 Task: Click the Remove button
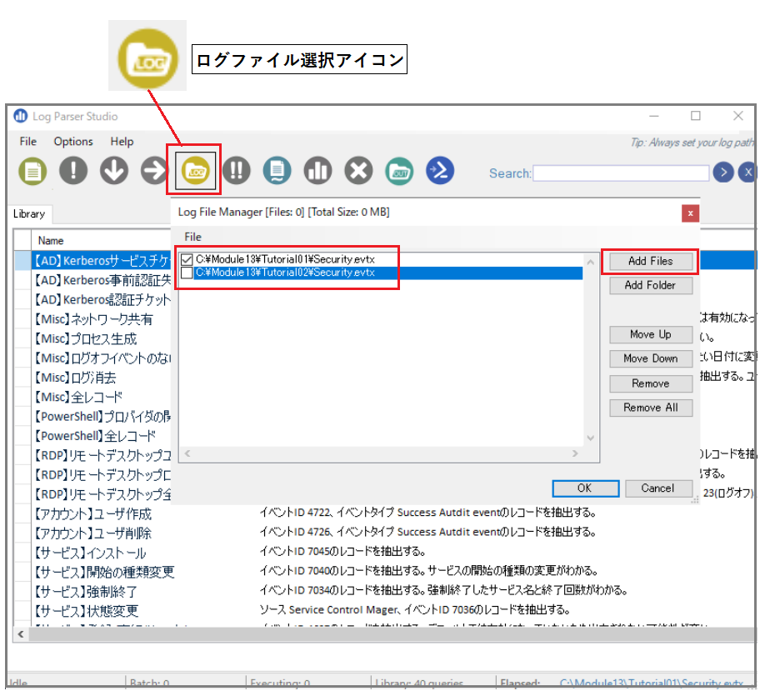pyautogui.click(x=651, y=383)
